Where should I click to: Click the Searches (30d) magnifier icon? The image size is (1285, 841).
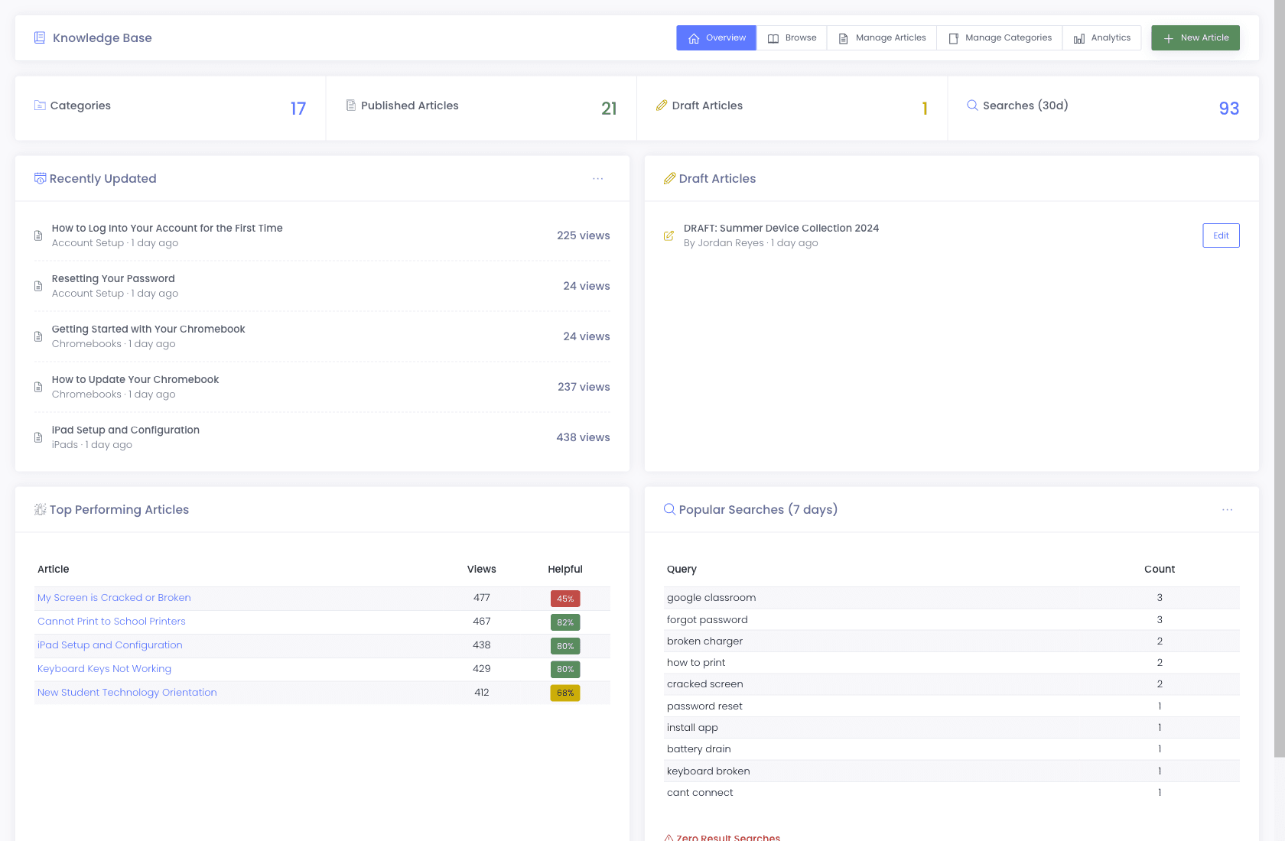click(972, 106)
